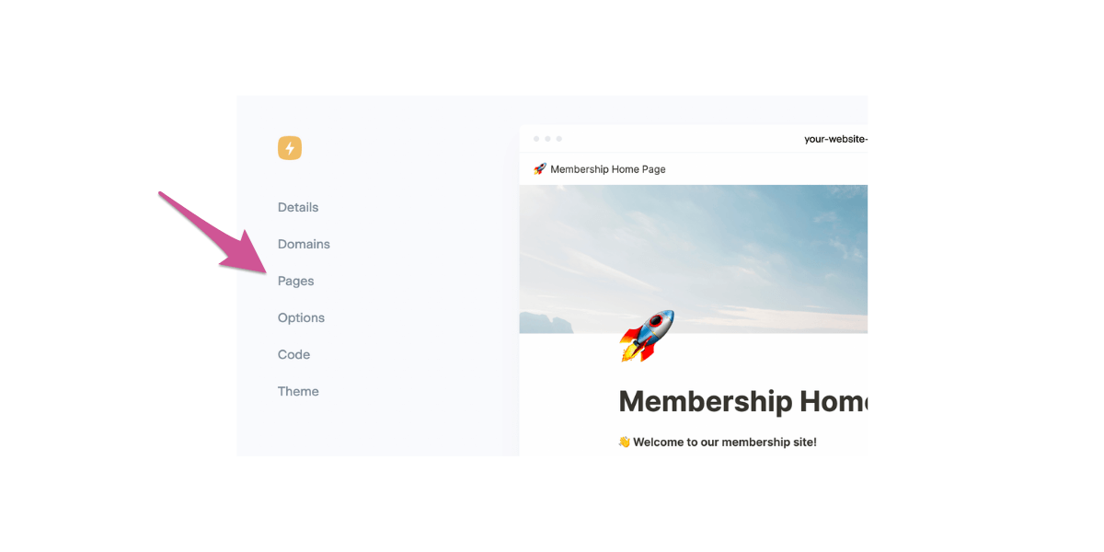
Task: Click the your-website address bar text
Action: click(x=835, y=139)
